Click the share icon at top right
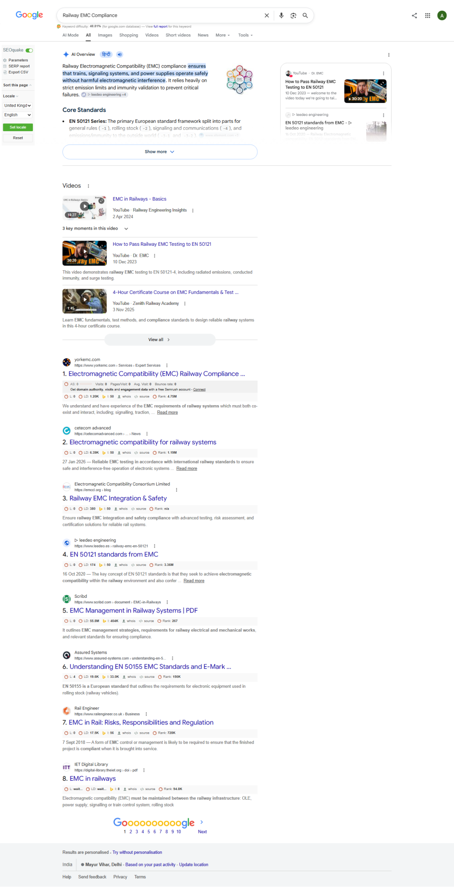Image resolution: width=454 pixels, height=887 pixels. coord(414,15)
